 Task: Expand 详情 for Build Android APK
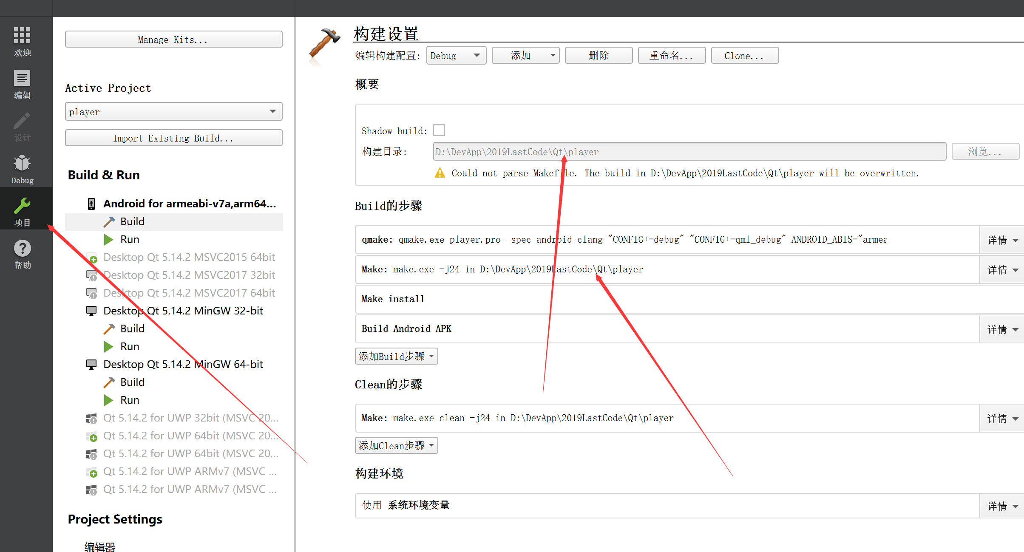pyautogui.click(x=1002, y=329)
